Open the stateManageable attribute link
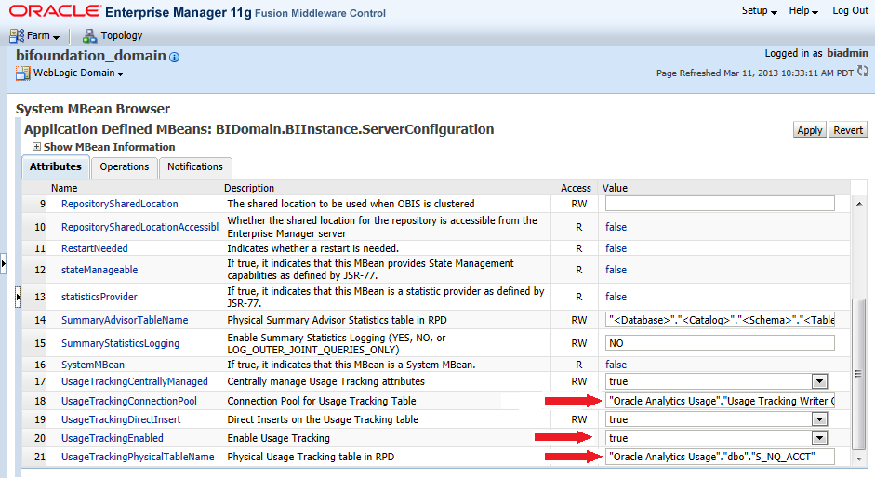The height and width of the screenshot is (478, 875). point(99,270)
